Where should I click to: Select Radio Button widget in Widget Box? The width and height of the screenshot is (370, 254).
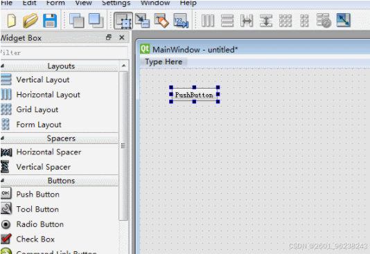click(x=59, y=224)
